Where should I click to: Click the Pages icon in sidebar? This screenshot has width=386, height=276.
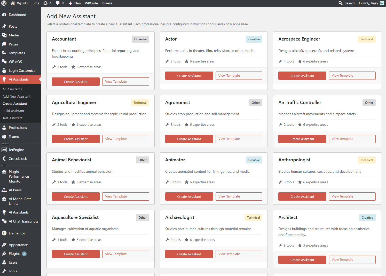pos(4,44)
